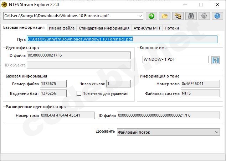Open the 'Добавить' Файловый поток dropdown
Screen dimensions: 226x161
(217, 132)
